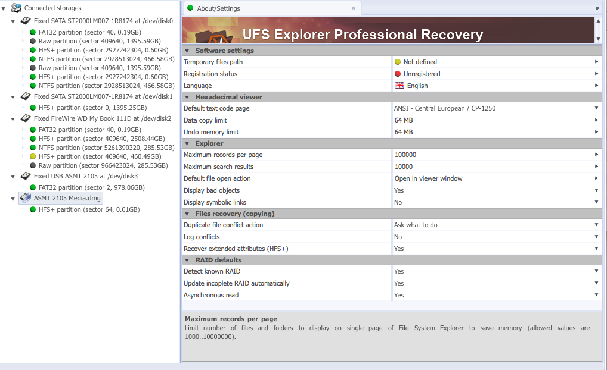The height and width of the screenshot is (370, 607).
Task: Collapse the Files recovery (copying) section
Action: point(187,214)
